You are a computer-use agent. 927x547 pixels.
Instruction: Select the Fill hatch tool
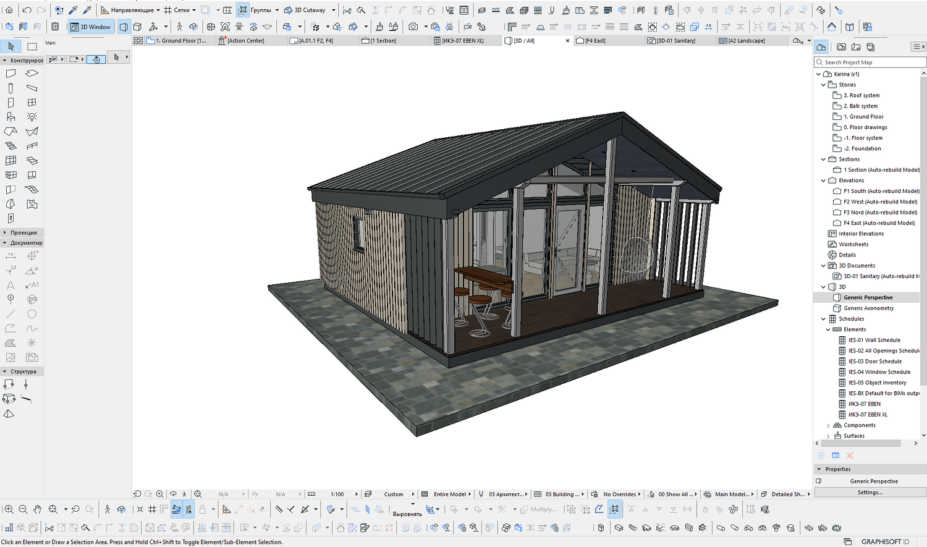11,343
